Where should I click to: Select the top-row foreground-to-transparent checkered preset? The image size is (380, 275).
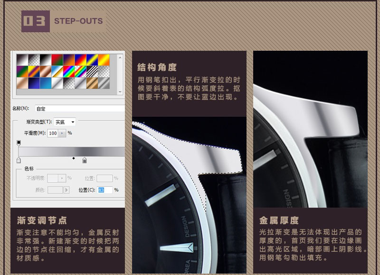pyautogui.click(x=34, y=60)
